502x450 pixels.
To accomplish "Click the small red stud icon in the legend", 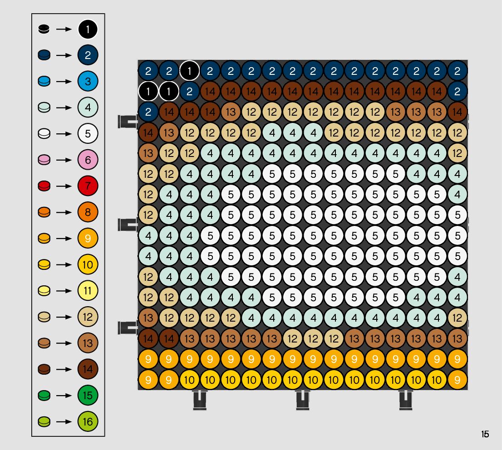I will (44, 186).
